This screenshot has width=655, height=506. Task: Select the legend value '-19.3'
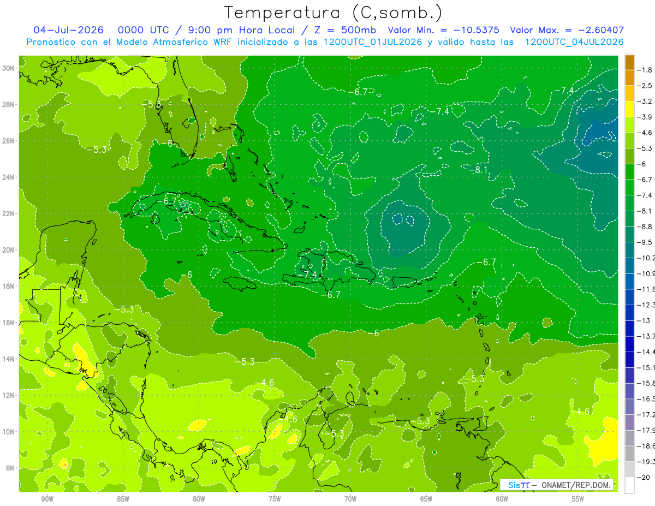click(x=646, y=461)
